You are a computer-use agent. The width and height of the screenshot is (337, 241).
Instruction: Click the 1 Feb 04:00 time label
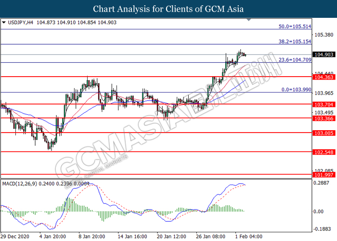point(249,237)
